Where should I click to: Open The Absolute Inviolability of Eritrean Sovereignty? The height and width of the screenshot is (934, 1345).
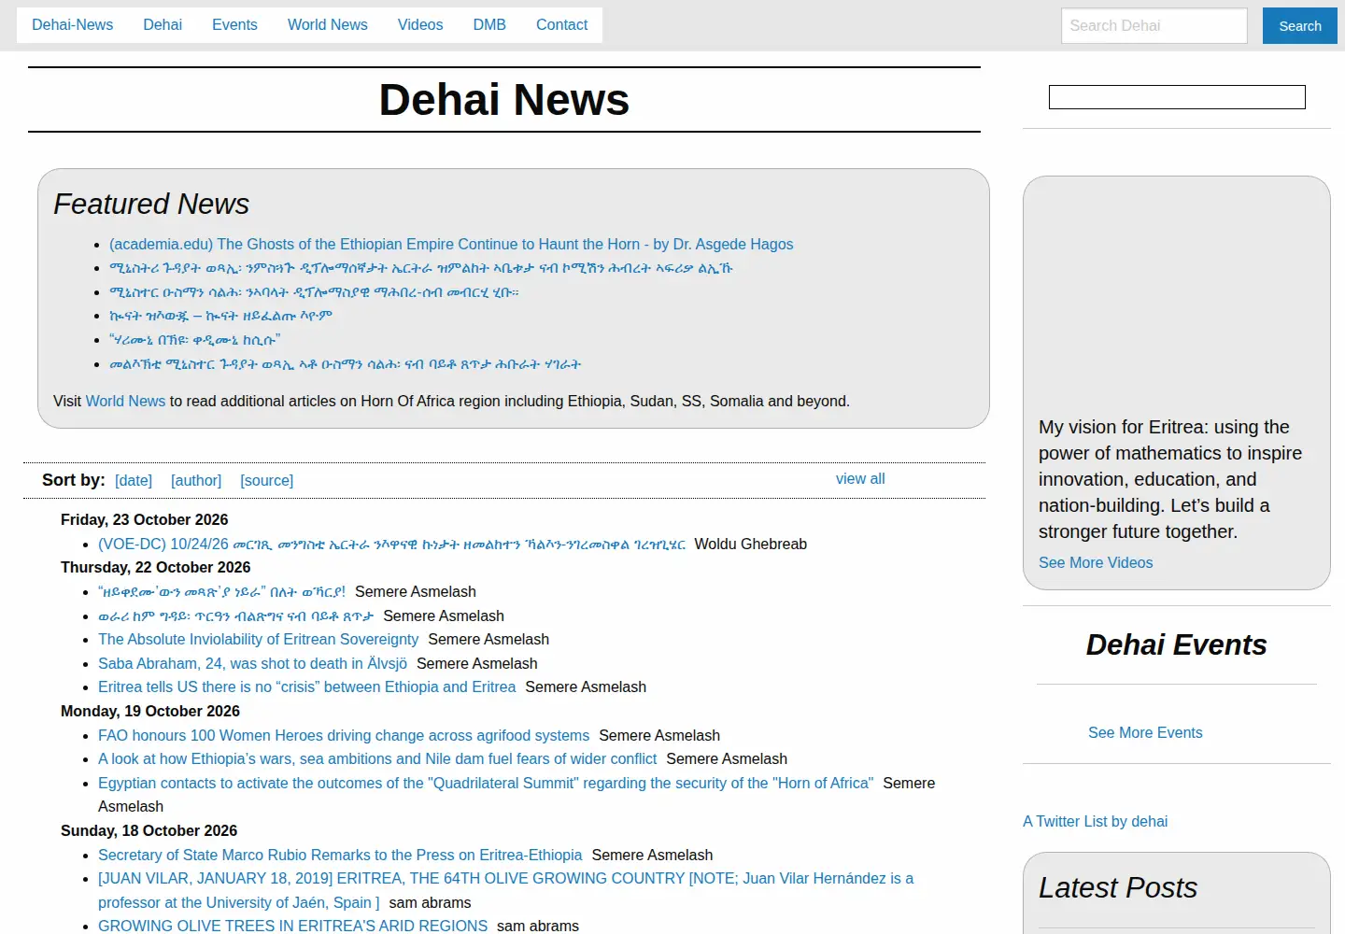click(258, 640)
